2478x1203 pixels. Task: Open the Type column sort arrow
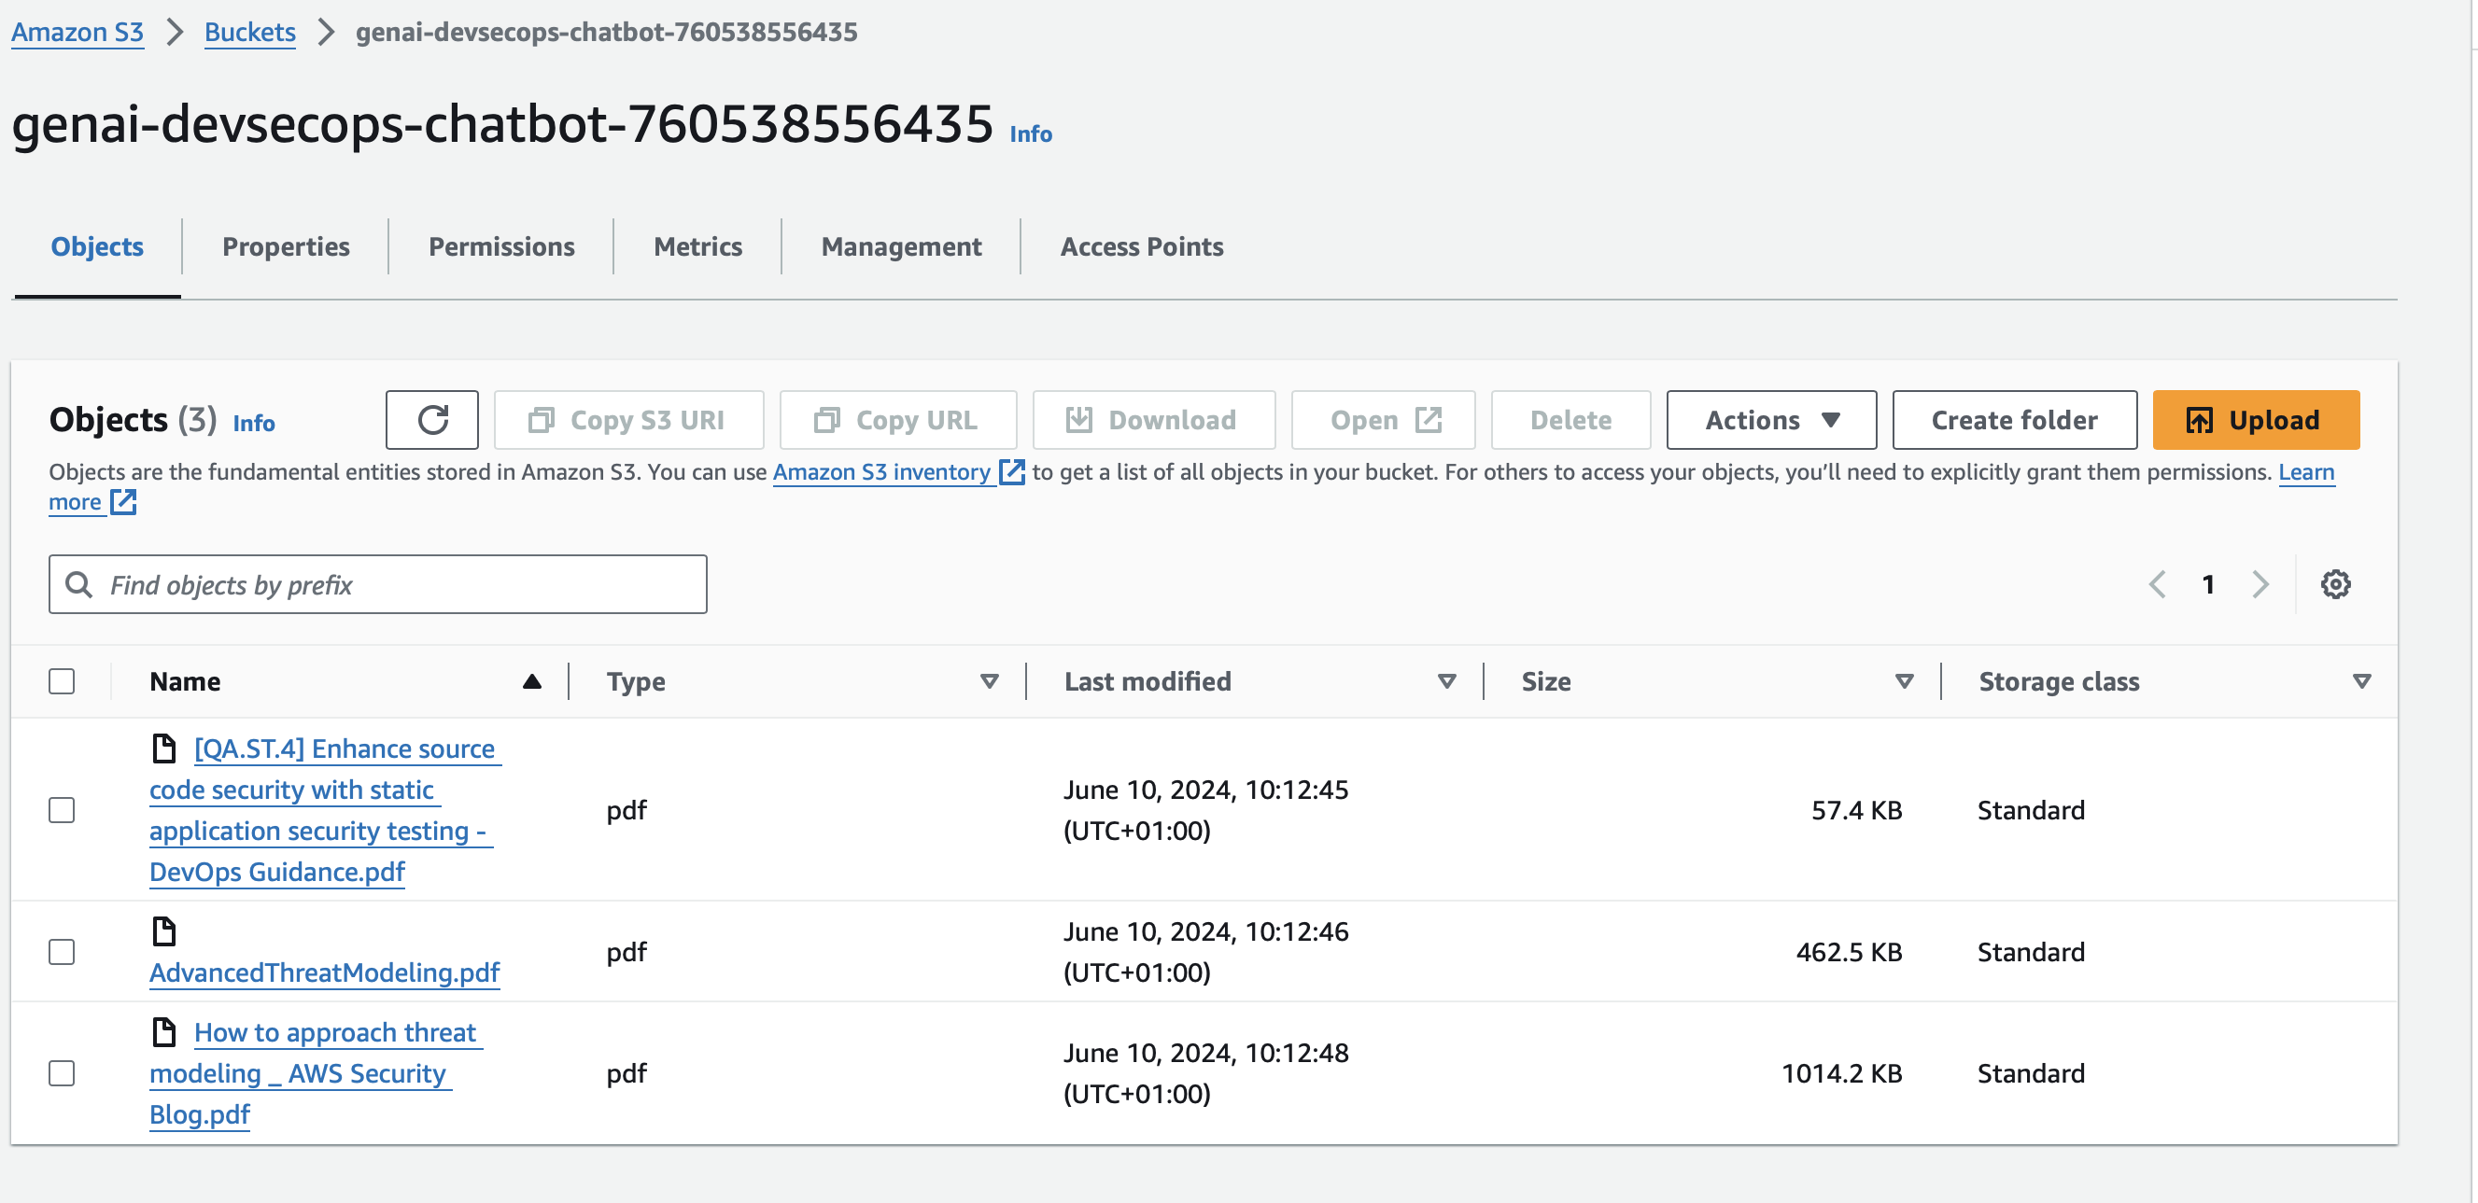point(989,682)
